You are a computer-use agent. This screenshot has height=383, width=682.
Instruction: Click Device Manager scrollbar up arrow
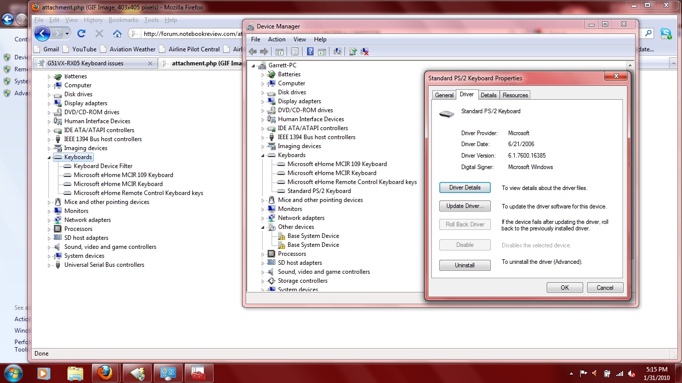(631, 65)
